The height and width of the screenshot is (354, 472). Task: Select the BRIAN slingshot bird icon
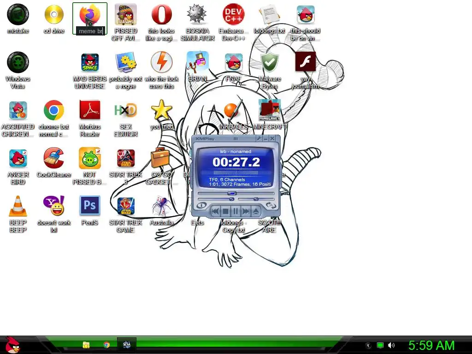coord(197,62)
